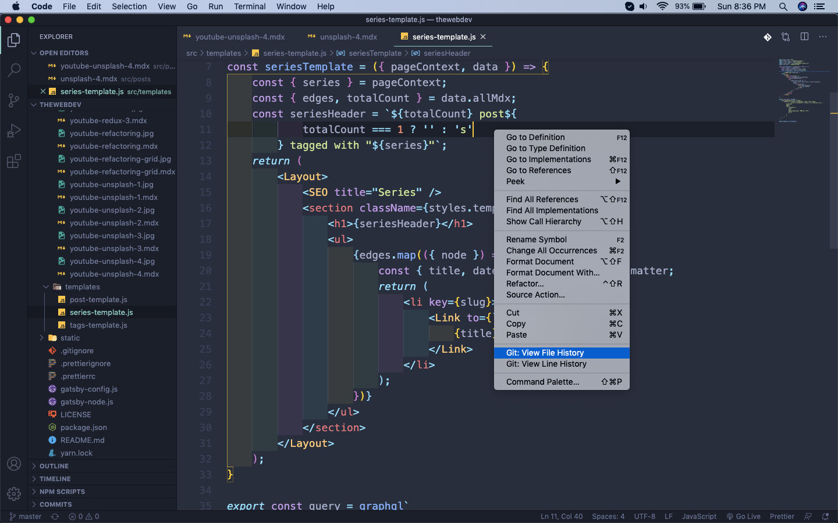Open the Wi-Fi menu bar icon
The width and height of the screenshot is (838, 523).
[662, 6]
